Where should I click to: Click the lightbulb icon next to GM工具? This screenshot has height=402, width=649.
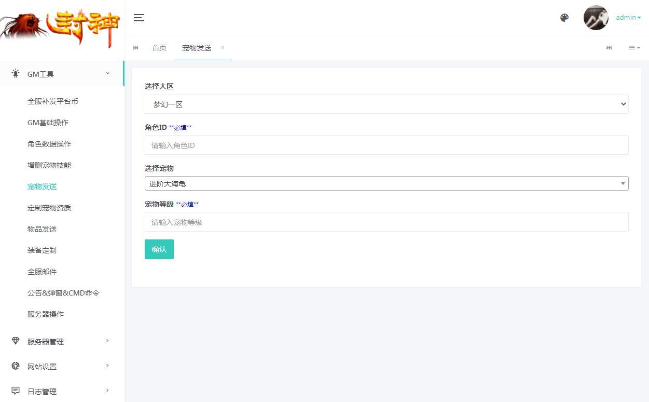pos(15,73)
